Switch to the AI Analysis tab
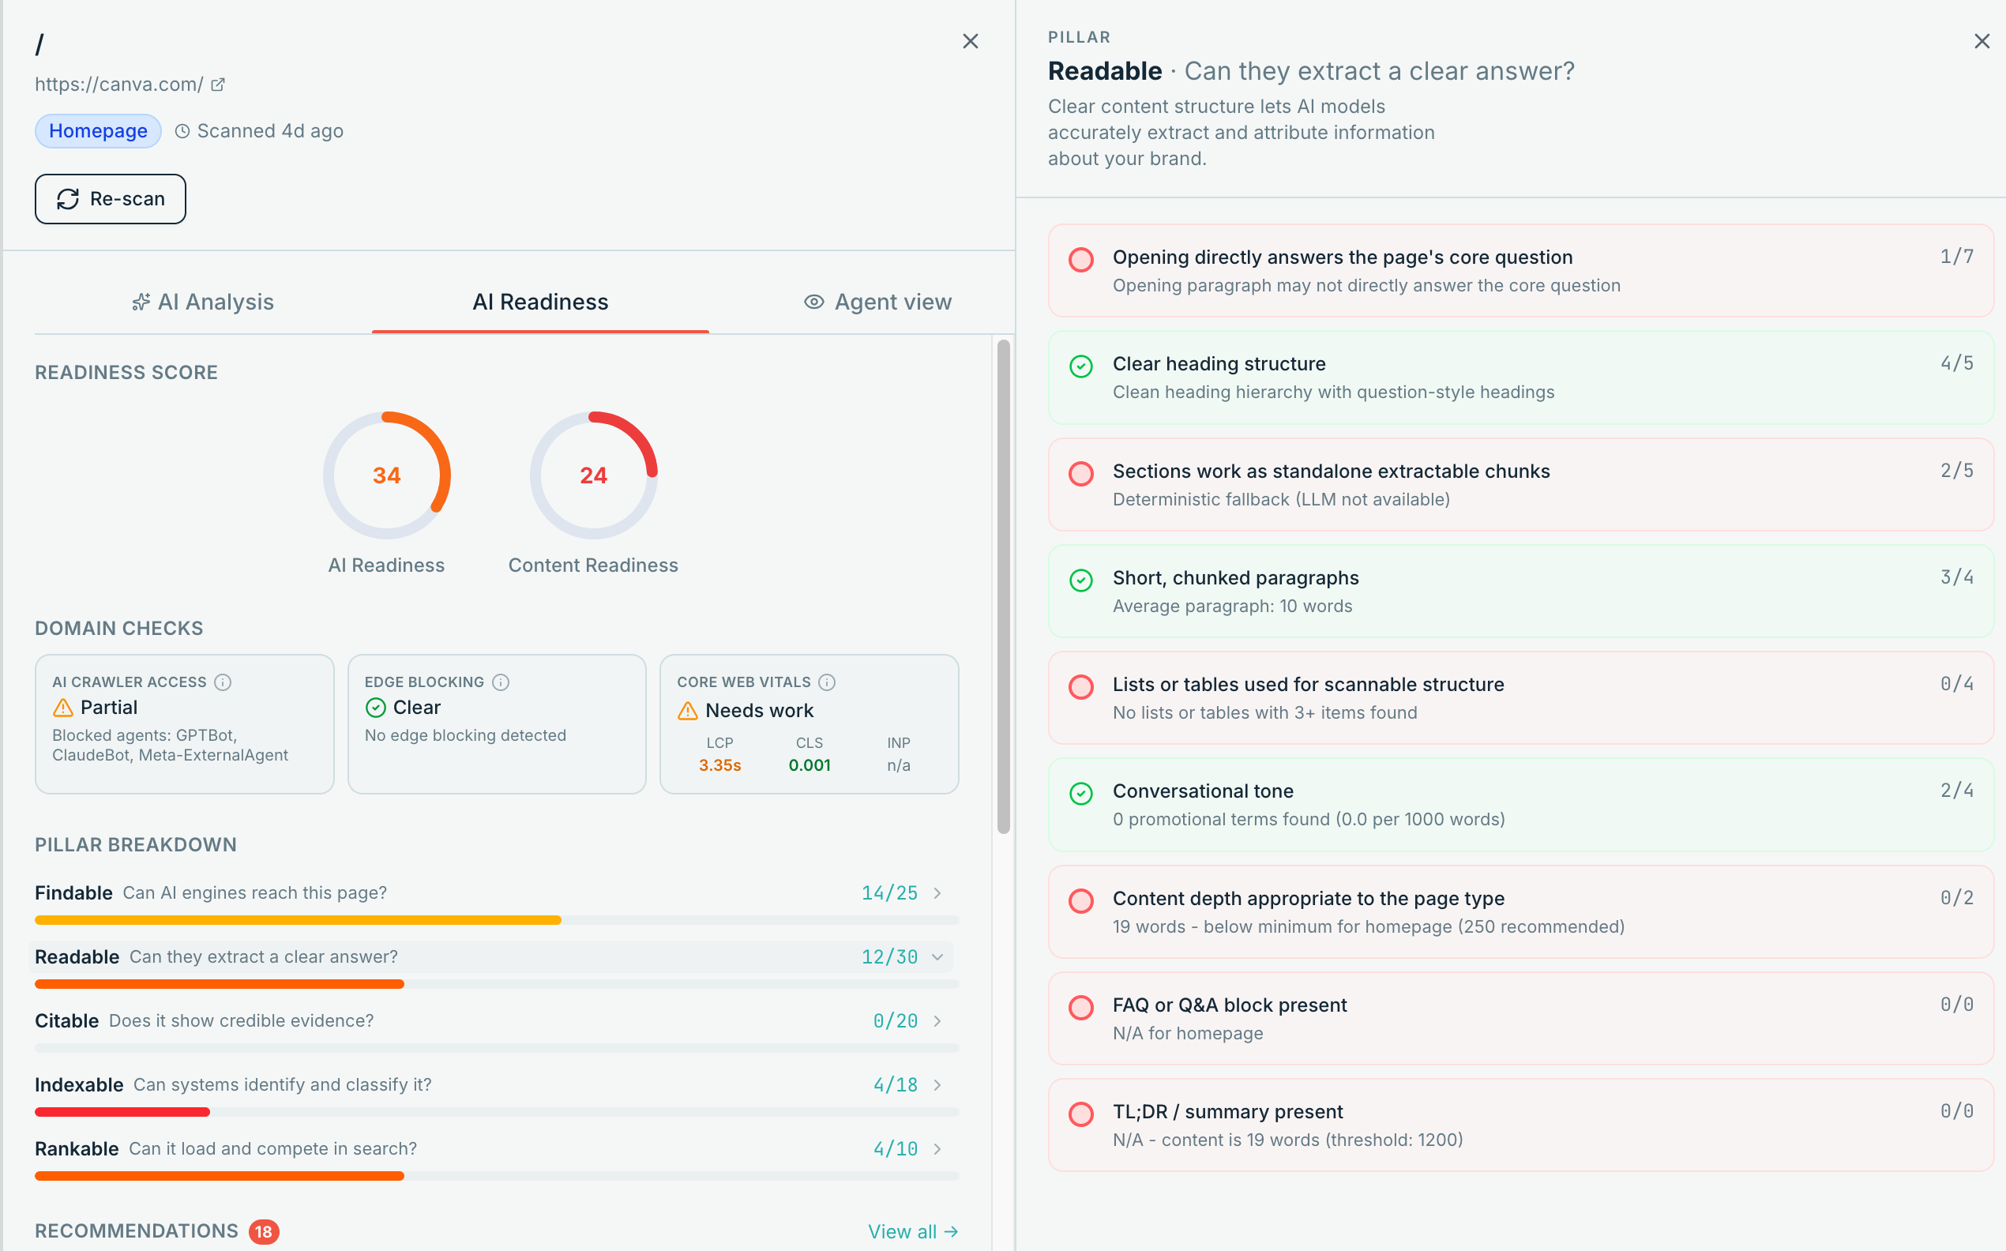 pyautogui.click(x=204, y=302)
